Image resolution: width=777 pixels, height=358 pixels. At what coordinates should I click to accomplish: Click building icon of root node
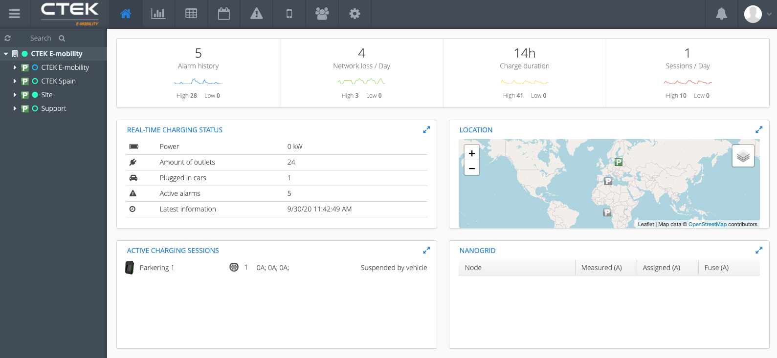(x=15, y=54)
